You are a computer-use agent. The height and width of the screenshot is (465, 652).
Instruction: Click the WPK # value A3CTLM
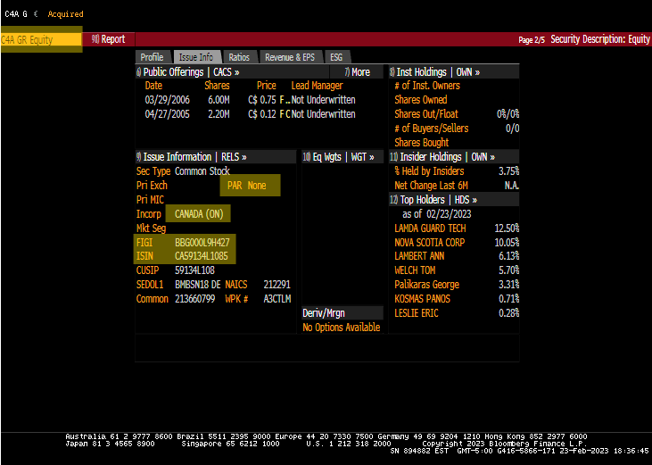(x=277, y=299)
